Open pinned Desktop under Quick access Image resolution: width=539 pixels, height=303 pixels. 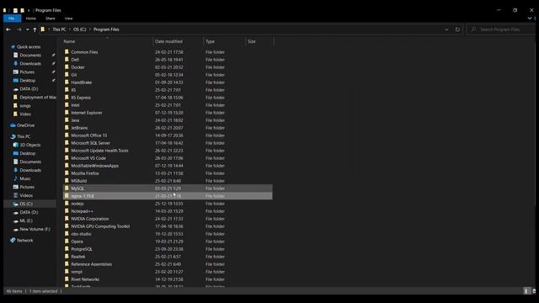point(28,81)
